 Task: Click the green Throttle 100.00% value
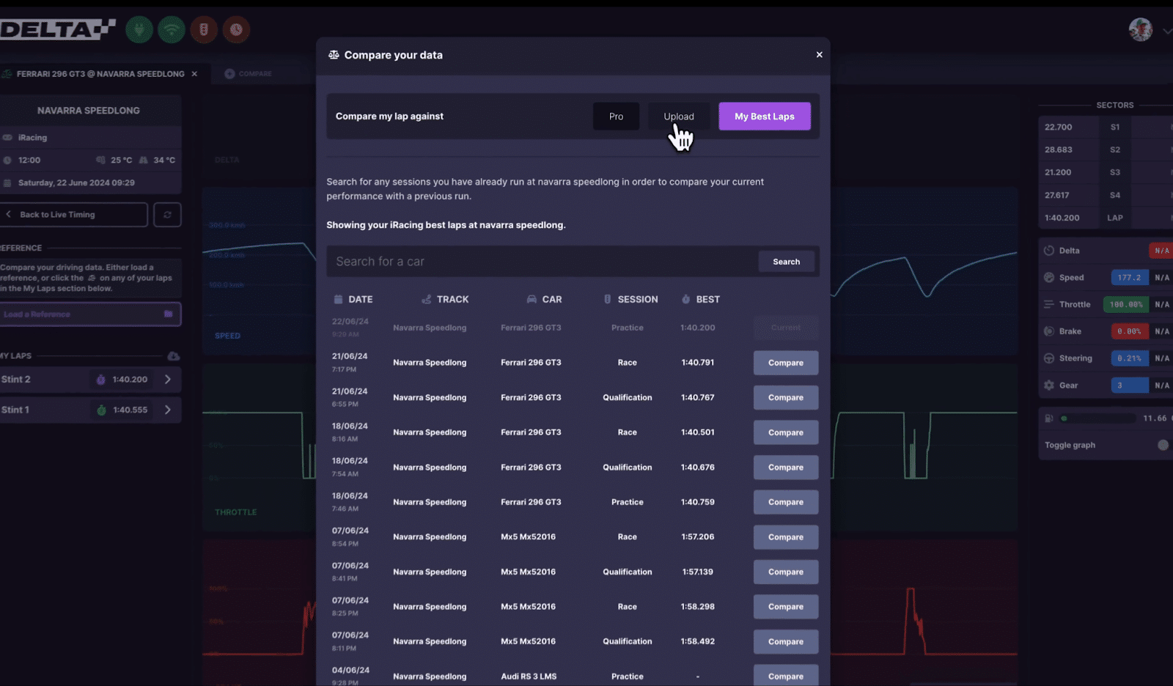(1126, 304)
